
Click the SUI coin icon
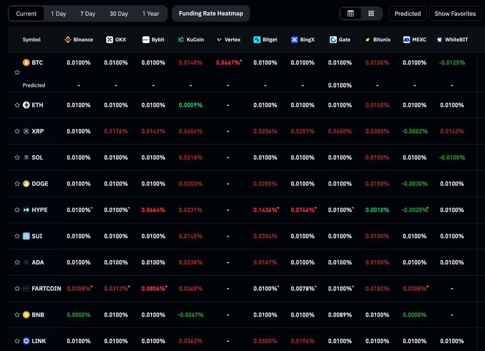(x=26, y=236)
